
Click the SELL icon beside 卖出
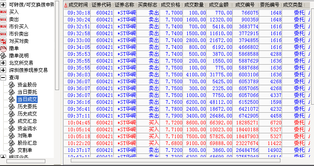pyautogui.click(x=3, y=19)
